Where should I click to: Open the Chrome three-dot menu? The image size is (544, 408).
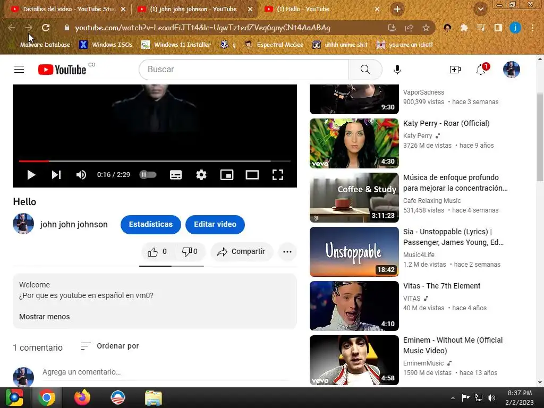click(x=532, y=28)
